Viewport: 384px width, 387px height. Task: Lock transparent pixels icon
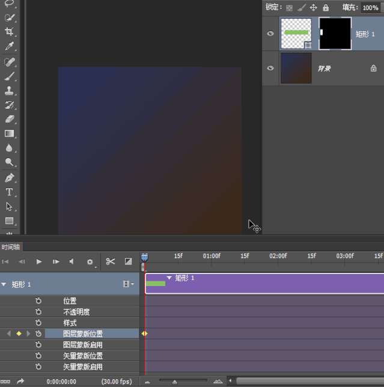(x=289, y=8)
